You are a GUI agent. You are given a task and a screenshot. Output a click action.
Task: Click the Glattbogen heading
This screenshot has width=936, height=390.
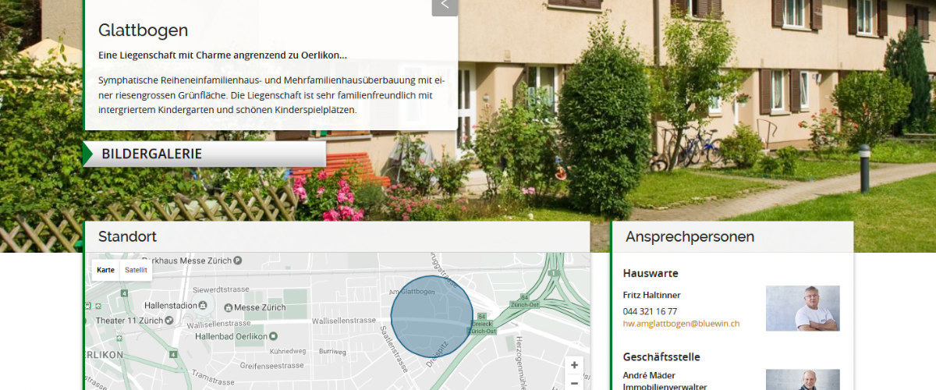143,30
